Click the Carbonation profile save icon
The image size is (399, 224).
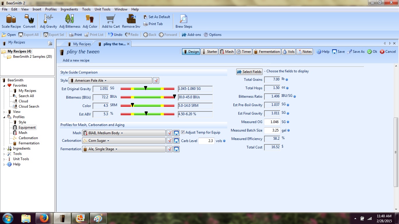(x=176, y=141)
